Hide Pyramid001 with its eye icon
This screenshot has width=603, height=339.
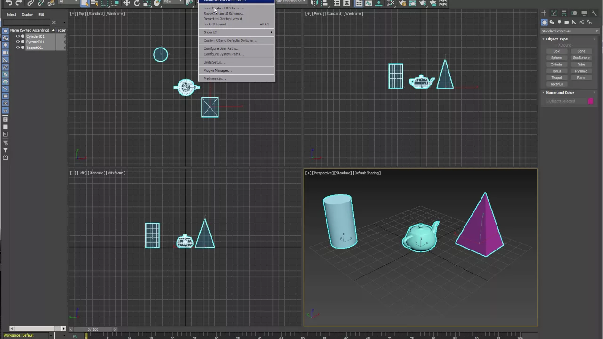18,42
